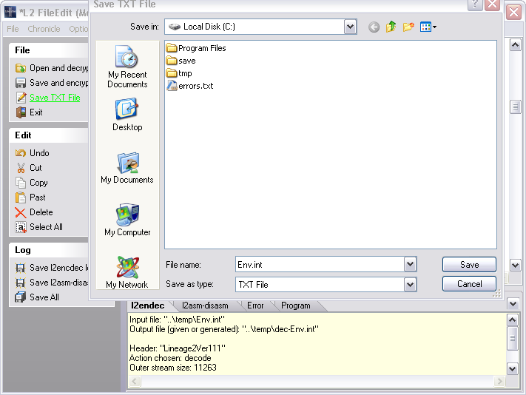
Task: Expand the File name dropdown arrow
Action: pyautogui.click(x=410, y=264)
